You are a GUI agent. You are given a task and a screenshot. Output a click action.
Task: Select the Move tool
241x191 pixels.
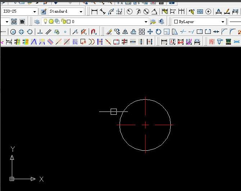[x=150, y=32]
